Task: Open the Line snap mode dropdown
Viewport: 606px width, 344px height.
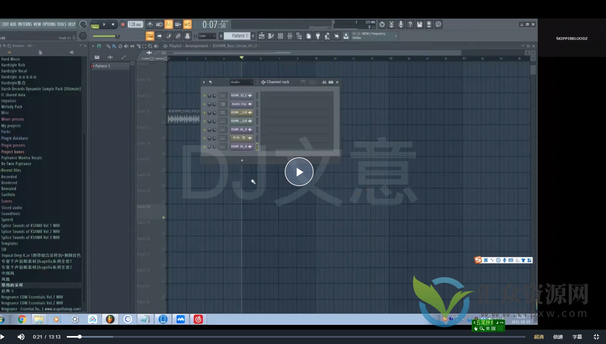Action: tap(207, 36)
